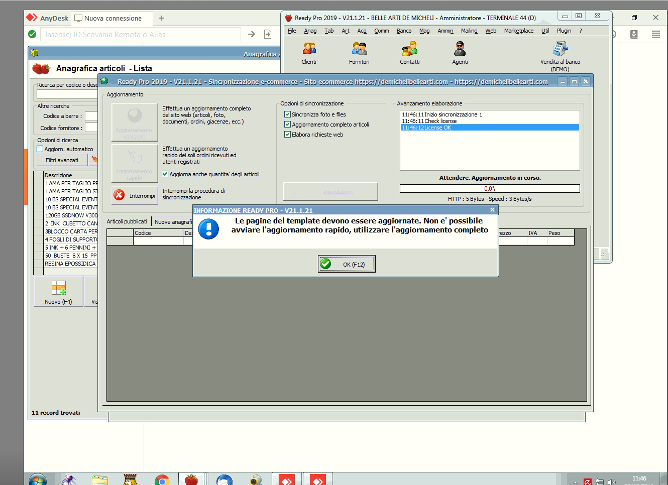Focus the Codice a barre field
The image size is (668, 485).
[91, 116]
